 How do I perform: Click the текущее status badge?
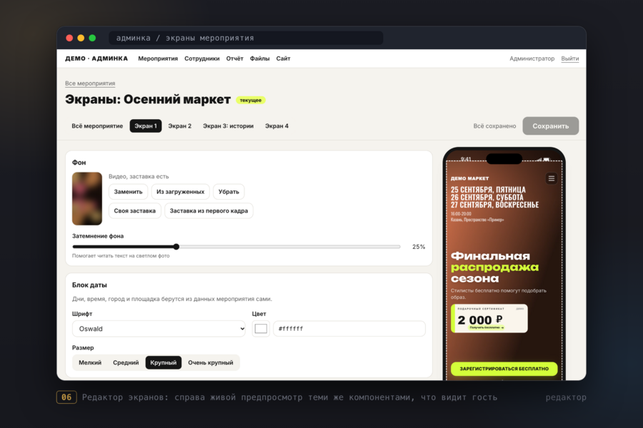(251, 101)
